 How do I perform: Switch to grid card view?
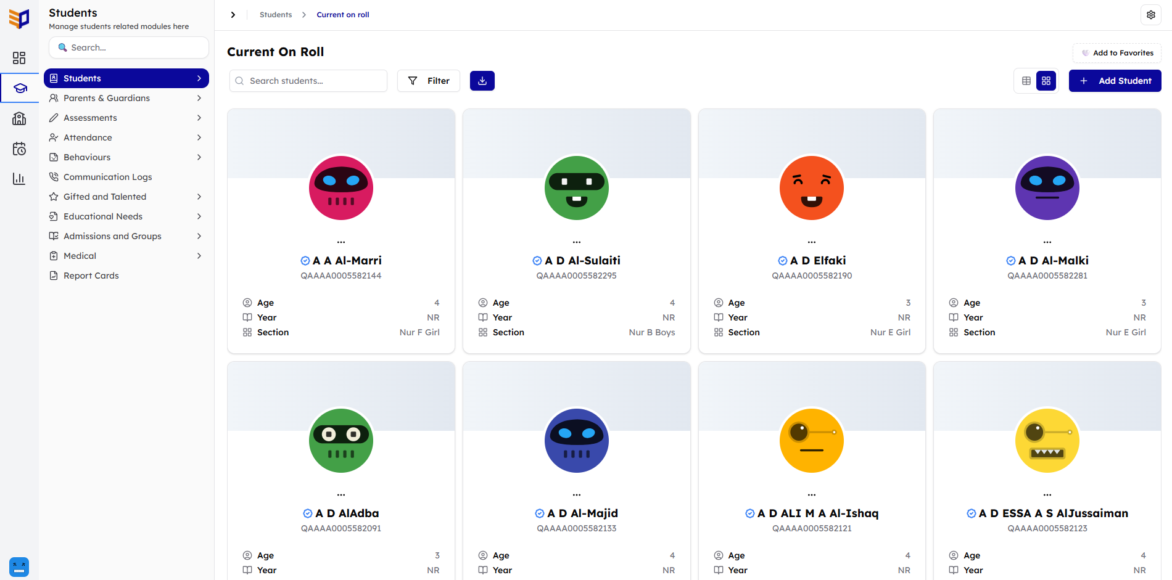click(1046, 81)
